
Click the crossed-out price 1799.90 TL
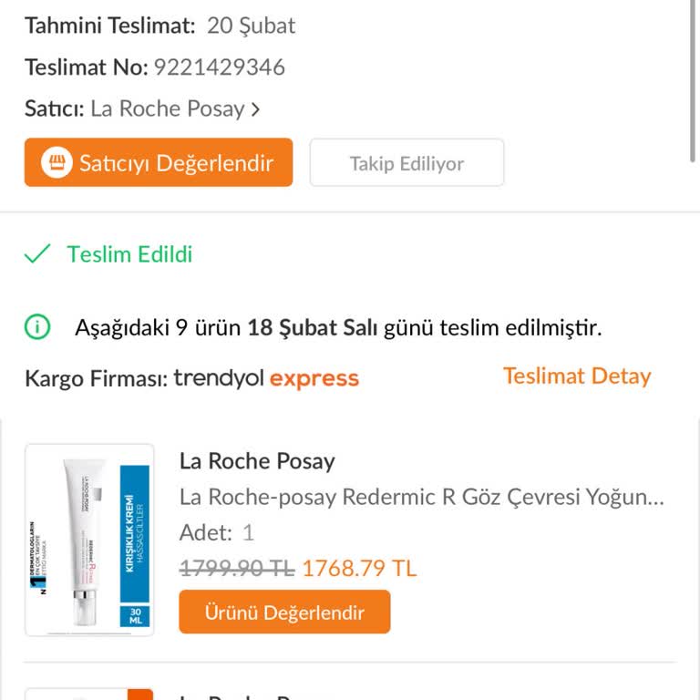coord(237,569)
